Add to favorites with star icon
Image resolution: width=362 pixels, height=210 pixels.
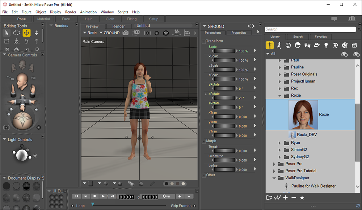point(302,198)
